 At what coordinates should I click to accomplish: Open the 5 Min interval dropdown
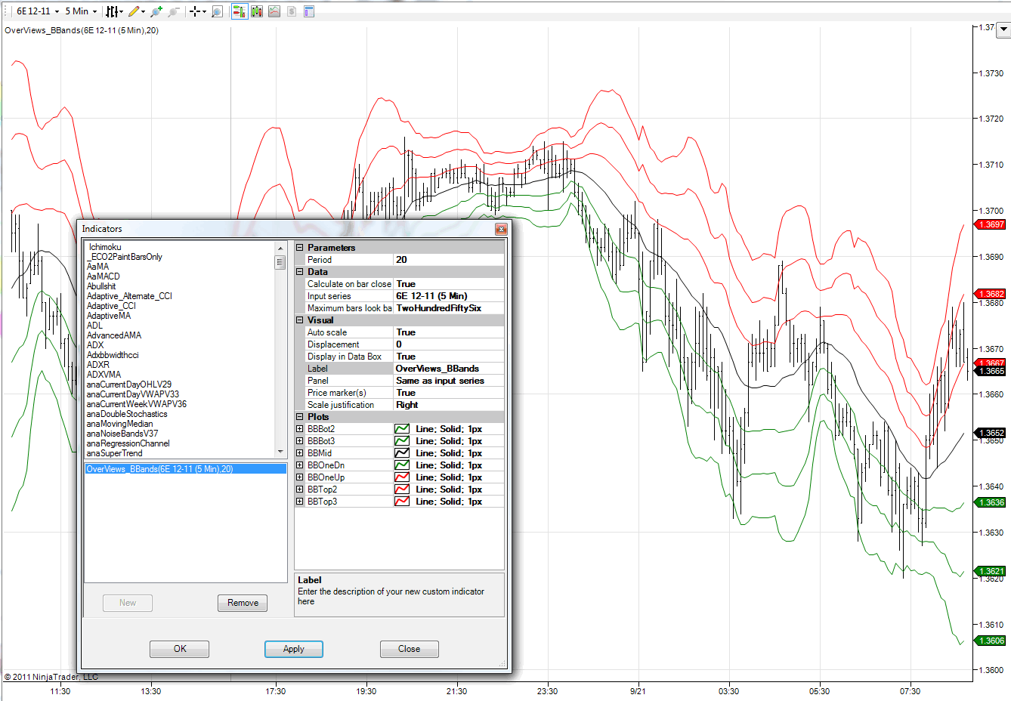pyautogui.click(x=81, y=11)
